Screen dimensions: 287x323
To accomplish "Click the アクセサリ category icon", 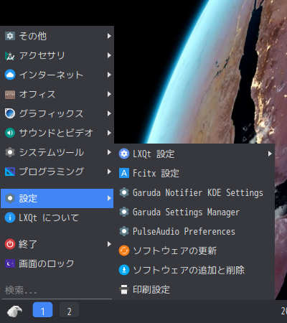I will click(10, 55).
